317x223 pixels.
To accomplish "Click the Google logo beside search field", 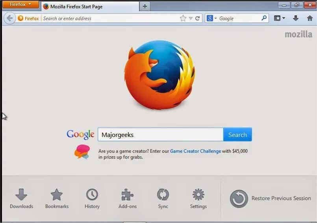I will (80, 135).
